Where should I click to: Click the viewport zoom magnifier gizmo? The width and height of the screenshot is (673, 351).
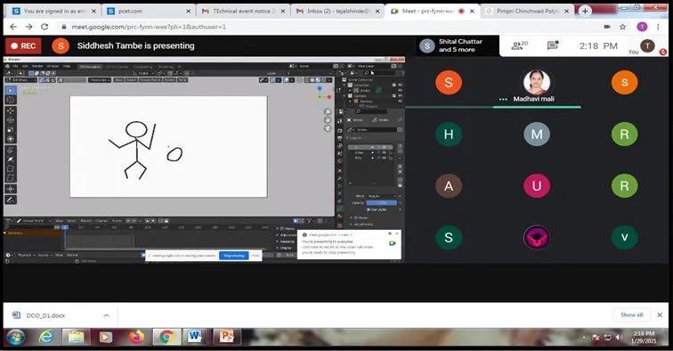[328, 111]
